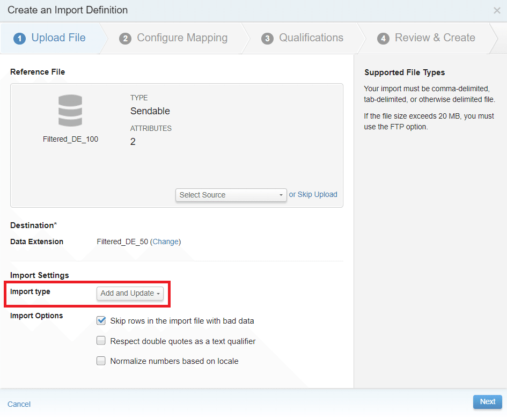
Task: Click the Next button
Action: click(488, 402)
